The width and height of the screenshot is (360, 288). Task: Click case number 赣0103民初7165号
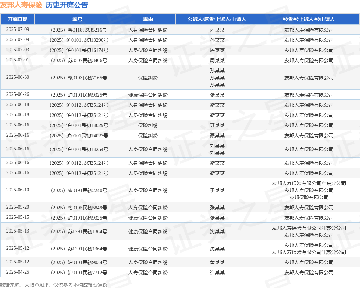(79, 78)
